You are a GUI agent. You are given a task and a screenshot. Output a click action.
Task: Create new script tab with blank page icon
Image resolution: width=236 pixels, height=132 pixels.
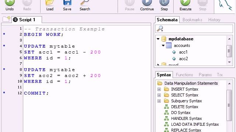point(6,19)
